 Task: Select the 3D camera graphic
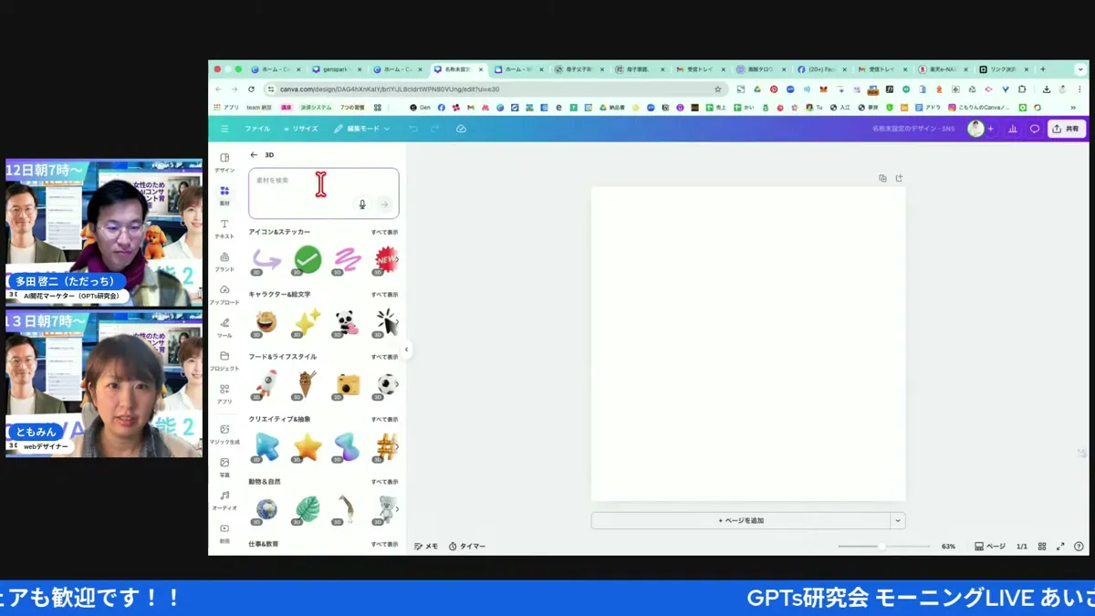347,385
